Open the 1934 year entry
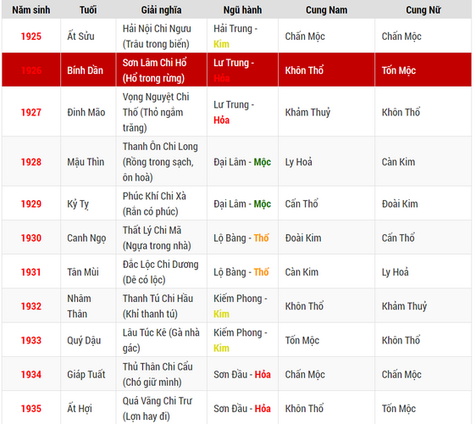This screenshot has width=476, height=424. click(31, 374)
